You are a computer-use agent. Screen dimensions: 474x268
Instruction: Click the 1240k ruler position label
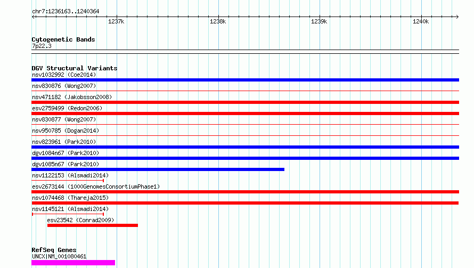tap(421, 21)
